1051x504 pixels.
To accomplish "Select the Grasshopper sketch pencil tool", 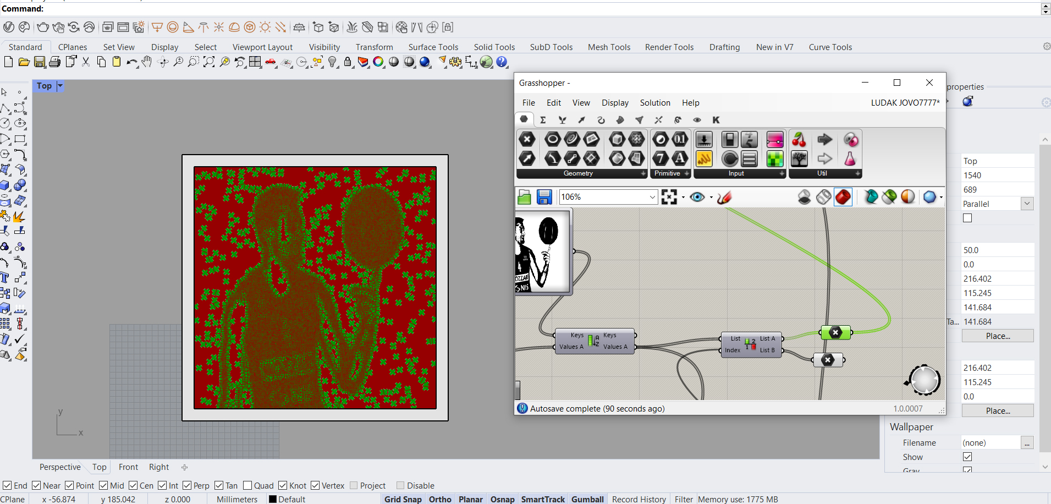I will (x=725, y=197).
